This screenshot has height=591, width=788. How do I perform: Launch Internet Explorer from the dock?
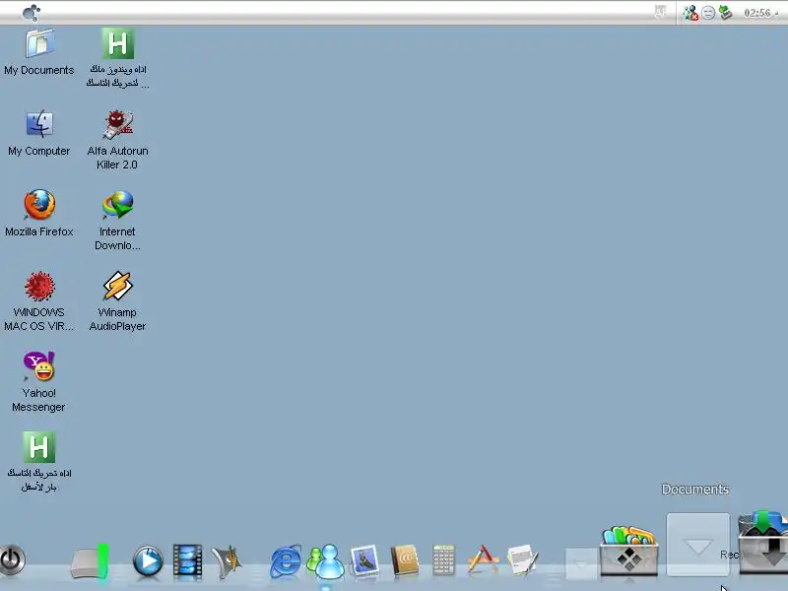coord(286,560)
